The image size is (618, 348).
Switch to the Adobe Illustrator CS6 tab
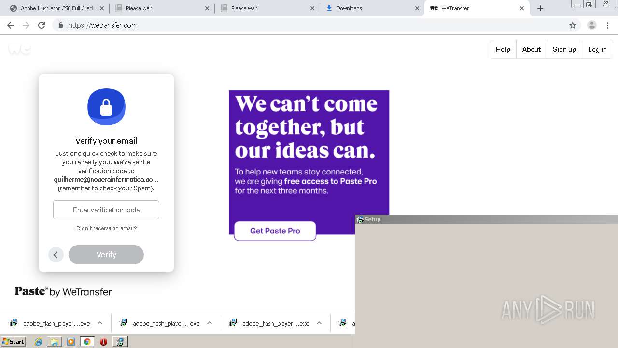[56, 8]
